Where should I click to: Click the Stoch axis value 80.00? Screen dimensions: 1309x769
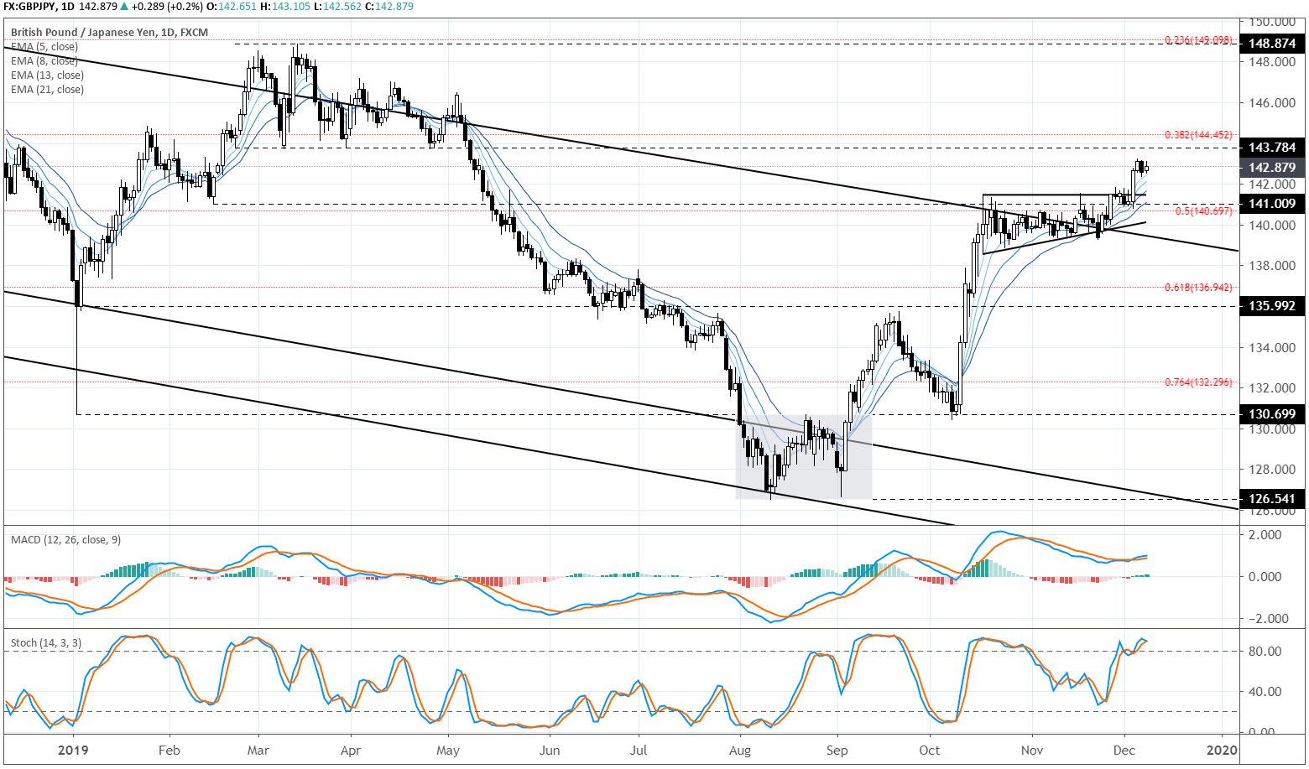(1265, 652)
